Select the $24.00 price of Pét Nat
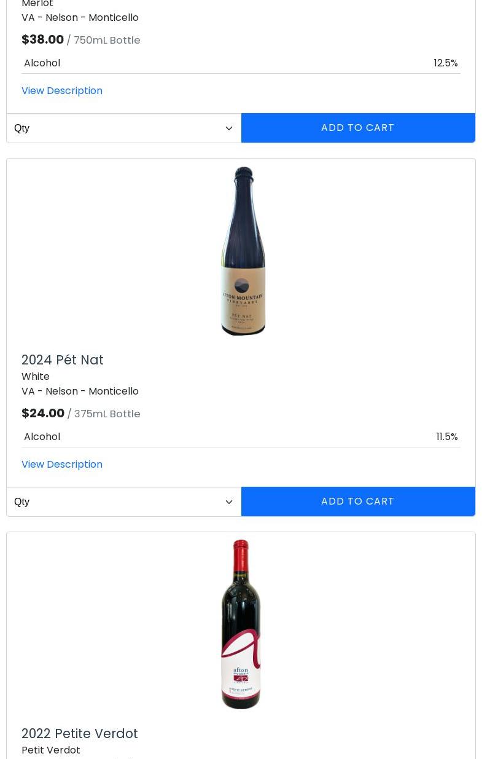482x759 pixels. [43, 413]
